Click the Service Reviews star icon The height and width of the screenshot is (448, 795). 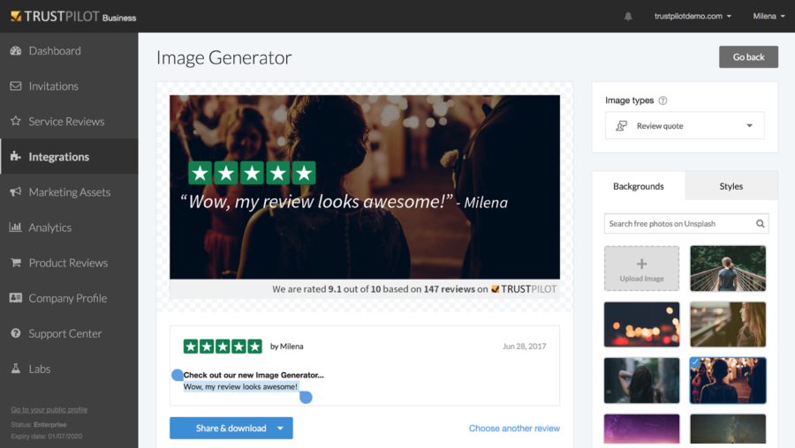pos(16,121)
